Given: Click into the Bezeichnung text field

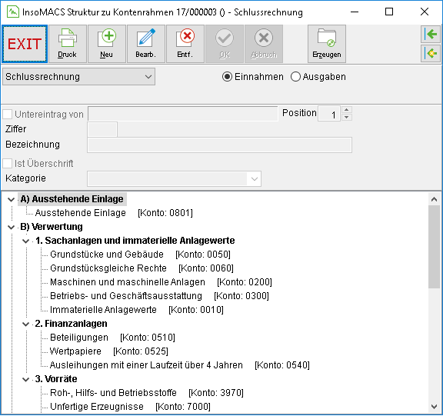Looking at the screenshot, I should pyautogui.click(x=219, y=145).
